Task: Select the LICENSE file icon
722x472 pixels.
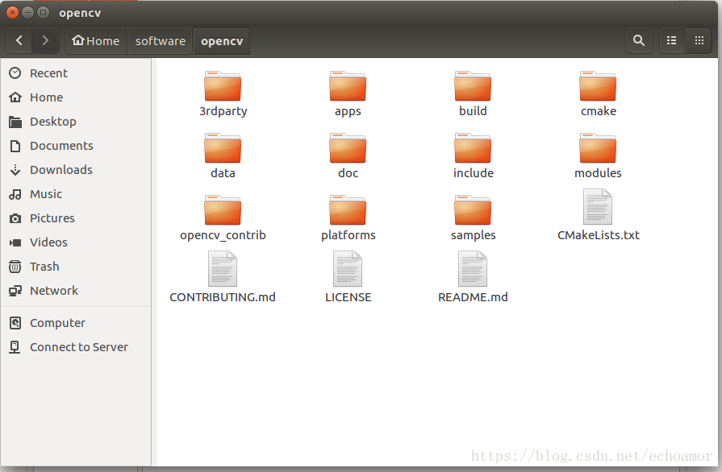Action: point(348,269)
